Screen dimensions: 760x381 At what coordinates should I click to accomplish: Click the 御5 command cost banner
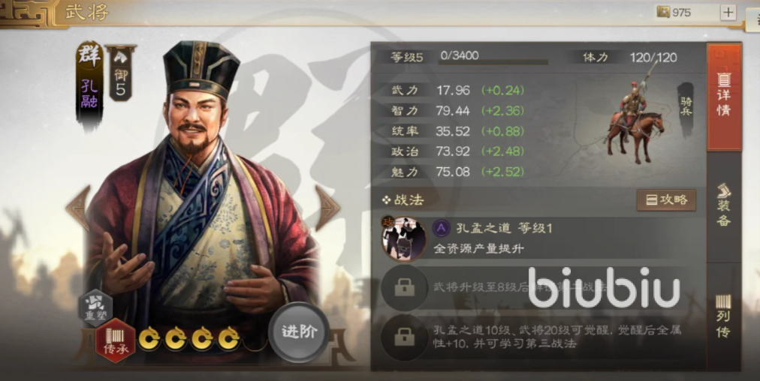[x=121, y=73]
